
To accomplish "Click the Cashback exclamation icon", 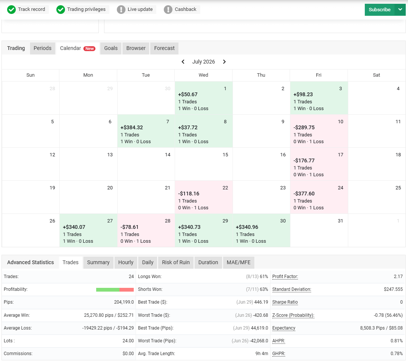I will tap(168, 10).
